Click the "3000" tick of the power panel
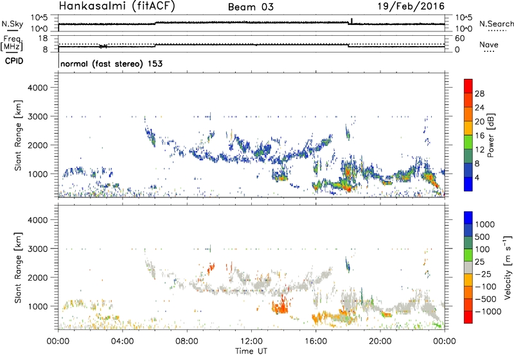Image resolution: width=514 pixels, height=355 pixels. [38, 117]
